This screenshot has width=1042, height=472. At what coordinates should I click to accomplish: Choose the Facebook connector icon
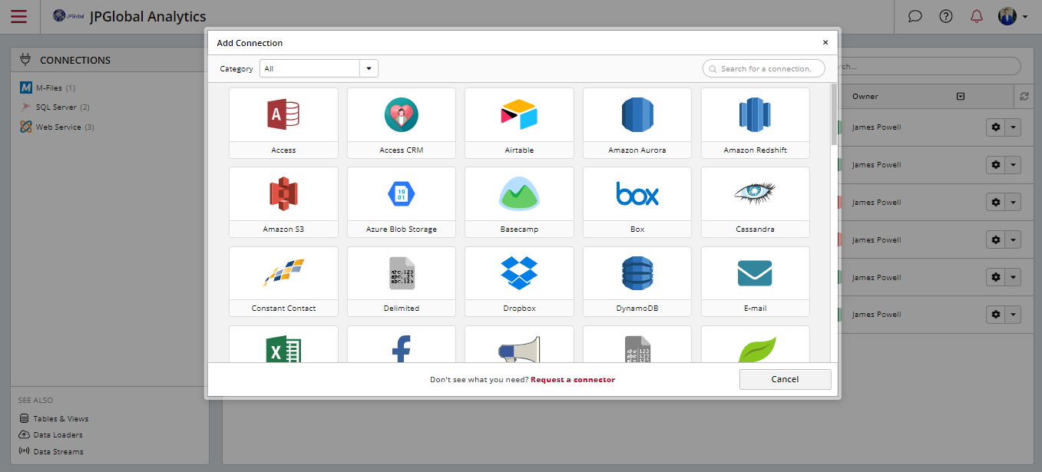(402, 349)
